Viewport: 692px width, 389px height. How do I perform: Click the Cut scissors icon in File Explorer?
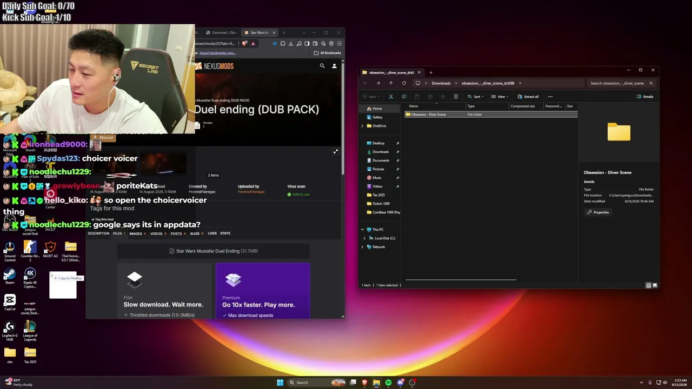(391, 97)
